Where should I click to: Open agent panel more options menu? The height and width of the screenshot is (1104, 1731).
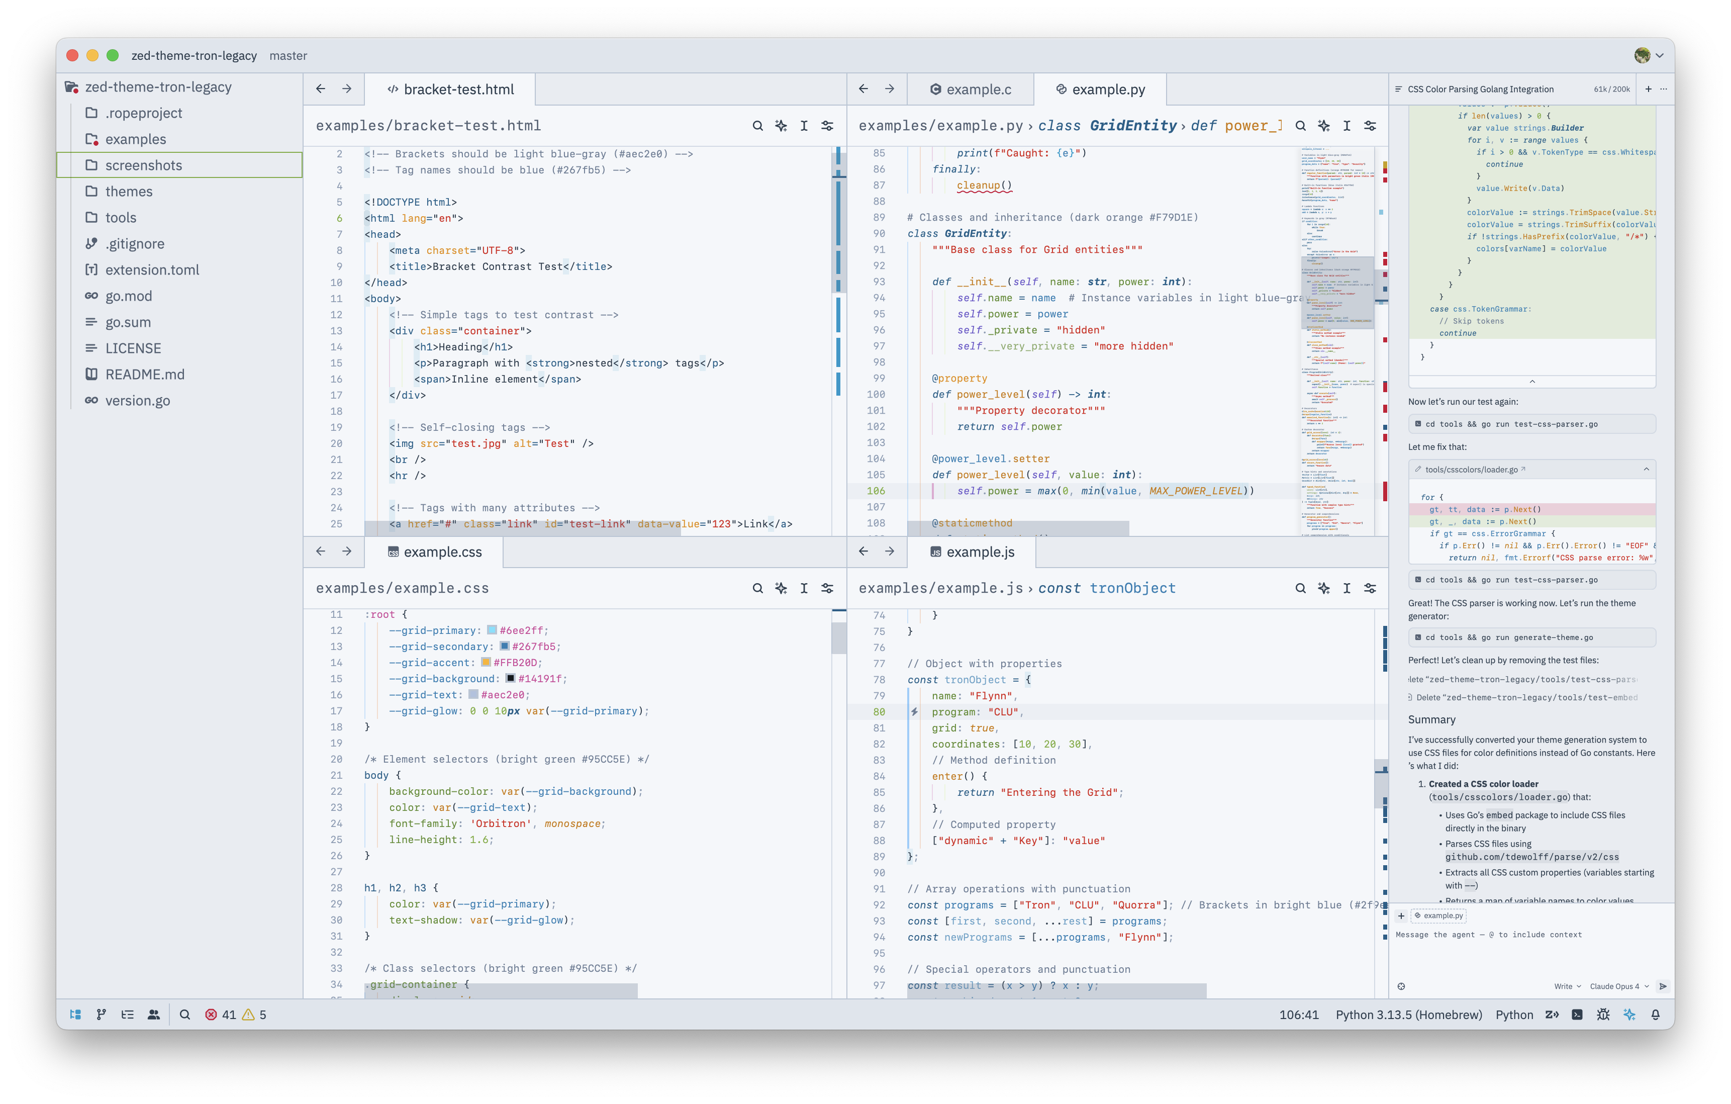[1664, 88]
